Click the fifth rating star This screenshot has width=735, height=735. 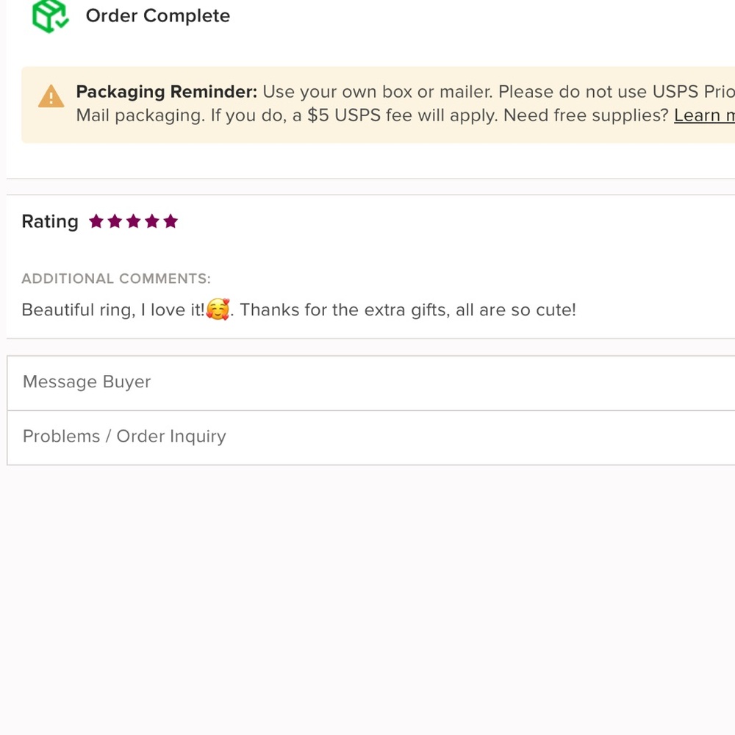point(171,221)
